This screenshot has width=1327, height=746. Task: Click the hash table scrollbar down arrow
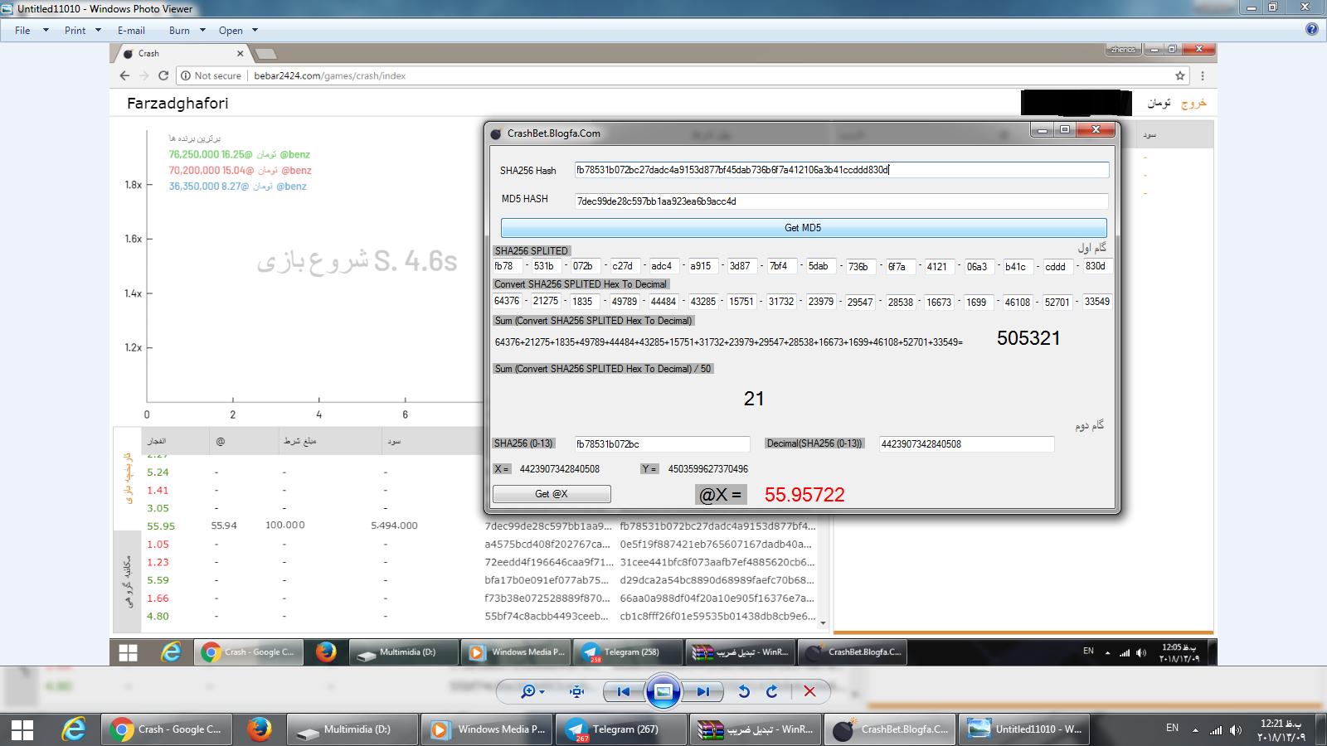click(823, 622)
